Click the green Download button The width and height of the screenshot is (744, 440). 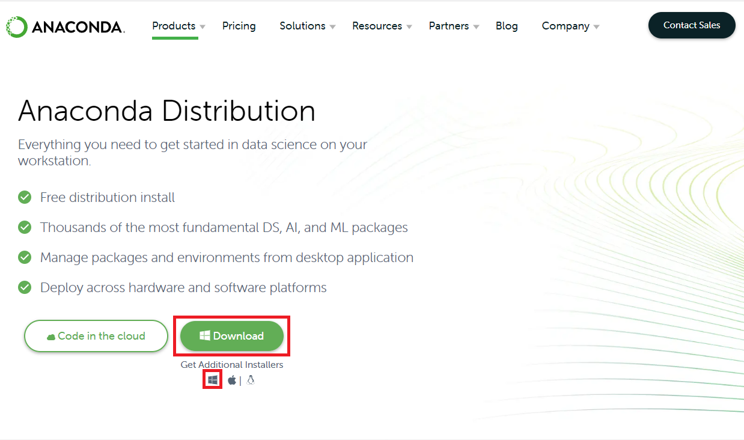click(232, 336)
